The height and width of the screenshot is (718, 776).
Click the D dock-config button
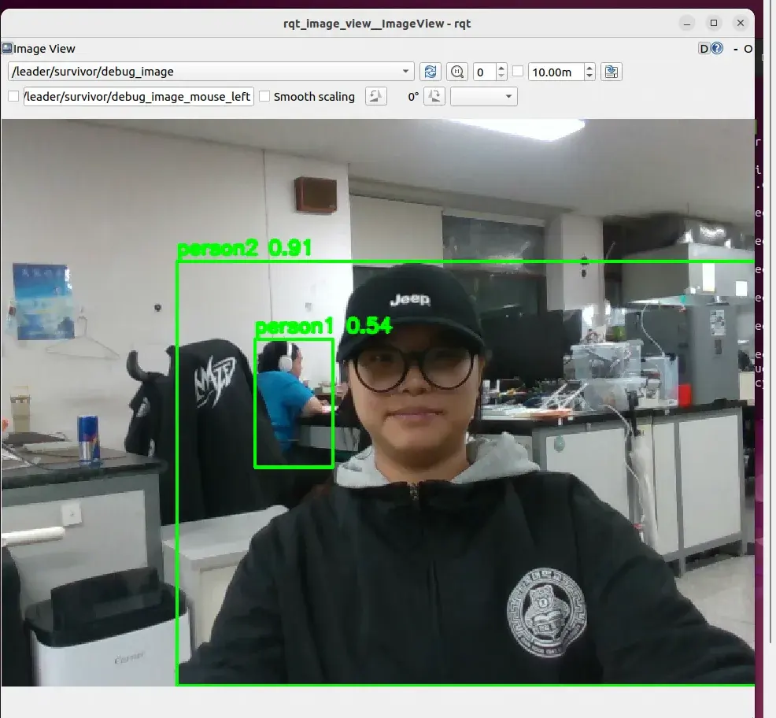click(x=704, y=49)
